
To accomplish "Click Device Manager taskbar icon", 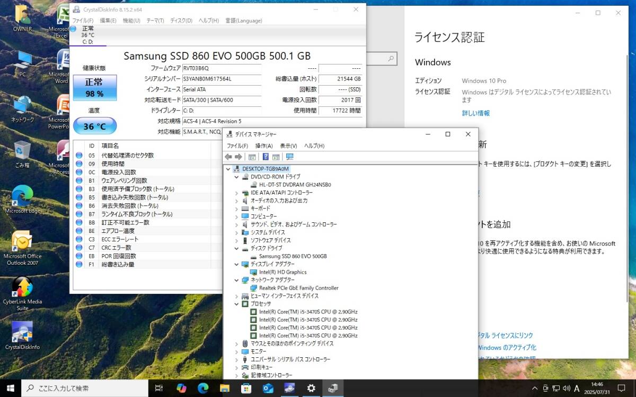I will pyautogui.click(x=333, y=388).
